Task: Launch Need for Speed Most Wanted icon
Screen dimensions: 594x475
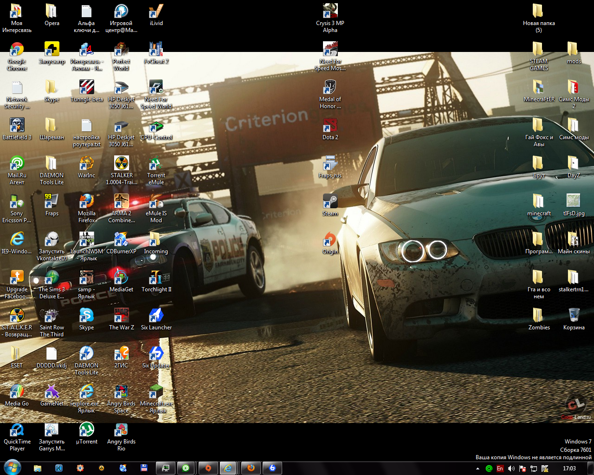Action: click(x=330, y=49)
